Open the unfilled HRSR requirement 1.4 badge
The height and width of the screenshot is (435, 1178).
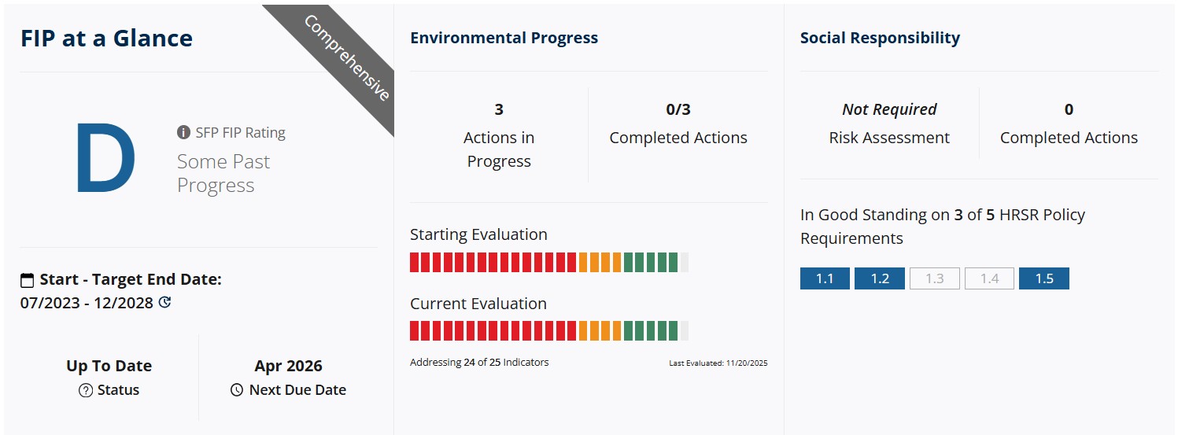click(989, 278)
